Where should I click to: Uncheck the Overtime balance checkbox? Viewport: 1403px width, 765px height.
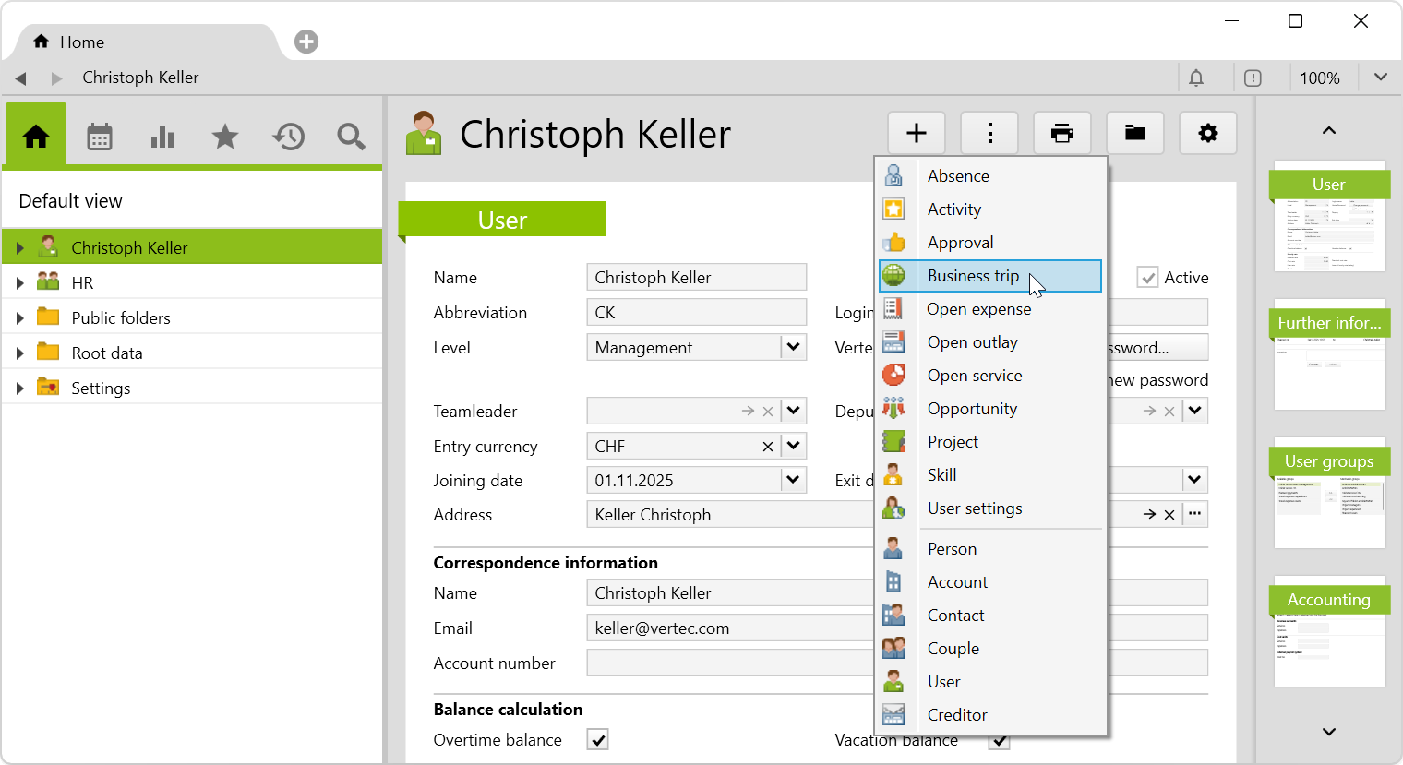coord(598,740)
